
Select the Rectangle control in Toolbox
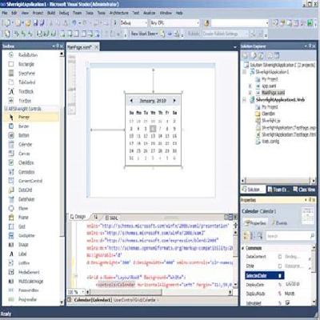pos(26,64)
